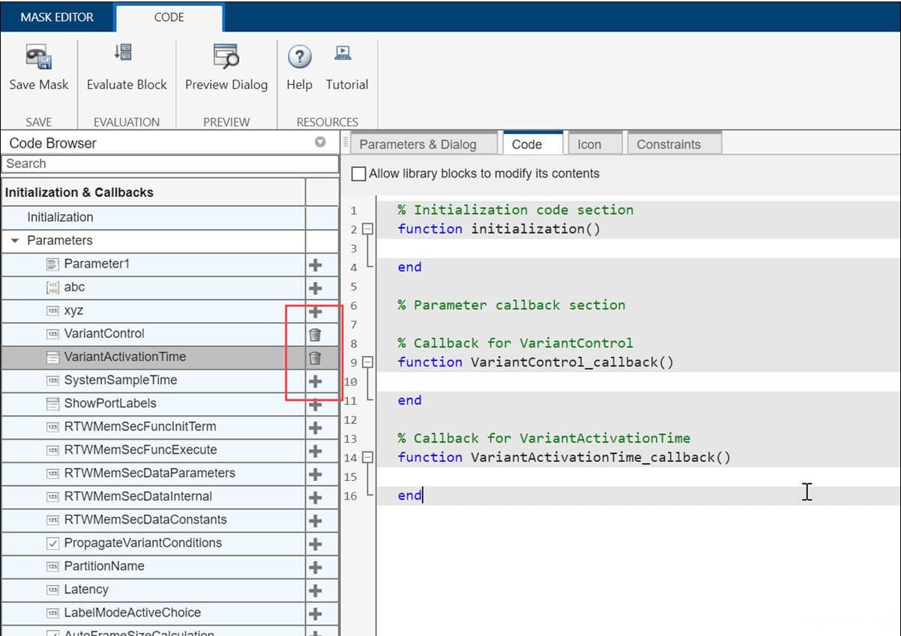This screenshot has width=901, height=636.
Task: Place cursor on empty line 3 in editor
Action: click(x=637, y=248)
